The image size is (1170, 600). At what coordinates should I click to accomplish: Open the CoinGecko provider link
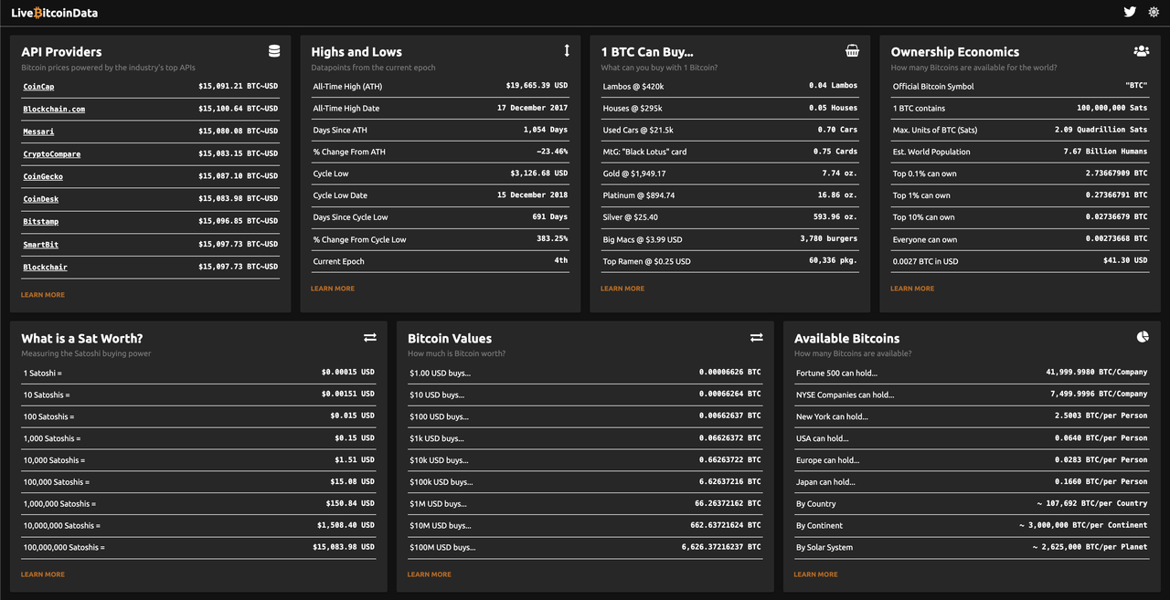click(x=43, y=176)
